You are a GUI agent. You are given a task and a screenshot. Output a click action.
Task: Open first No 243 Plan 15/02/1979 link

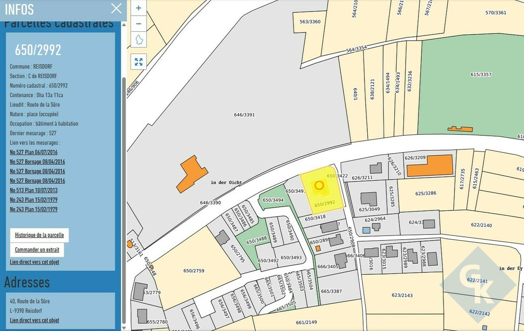point(34,200)
